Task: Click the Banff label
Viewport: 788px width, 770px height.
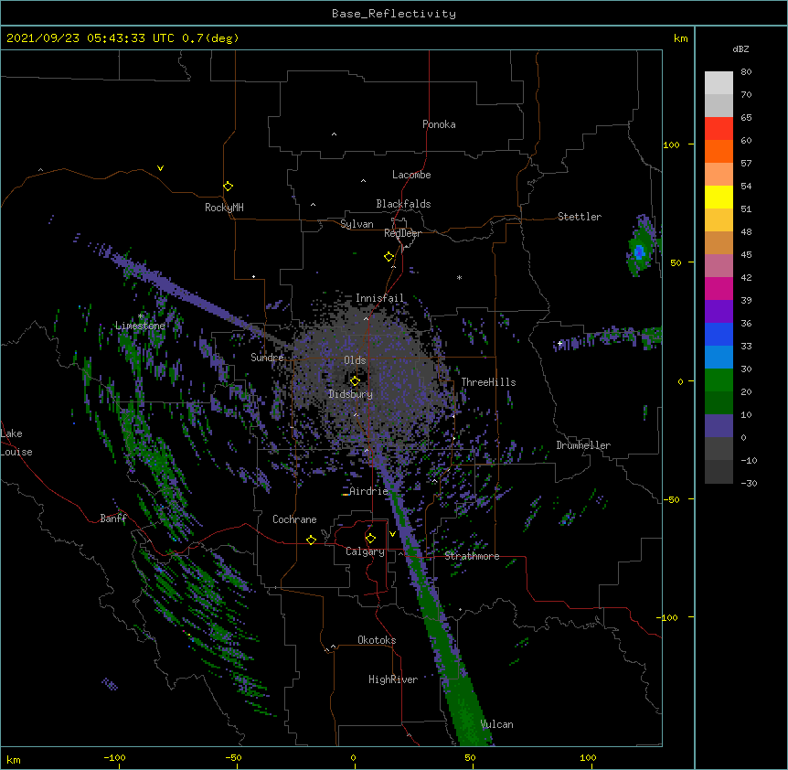Action: pos(113,519)
